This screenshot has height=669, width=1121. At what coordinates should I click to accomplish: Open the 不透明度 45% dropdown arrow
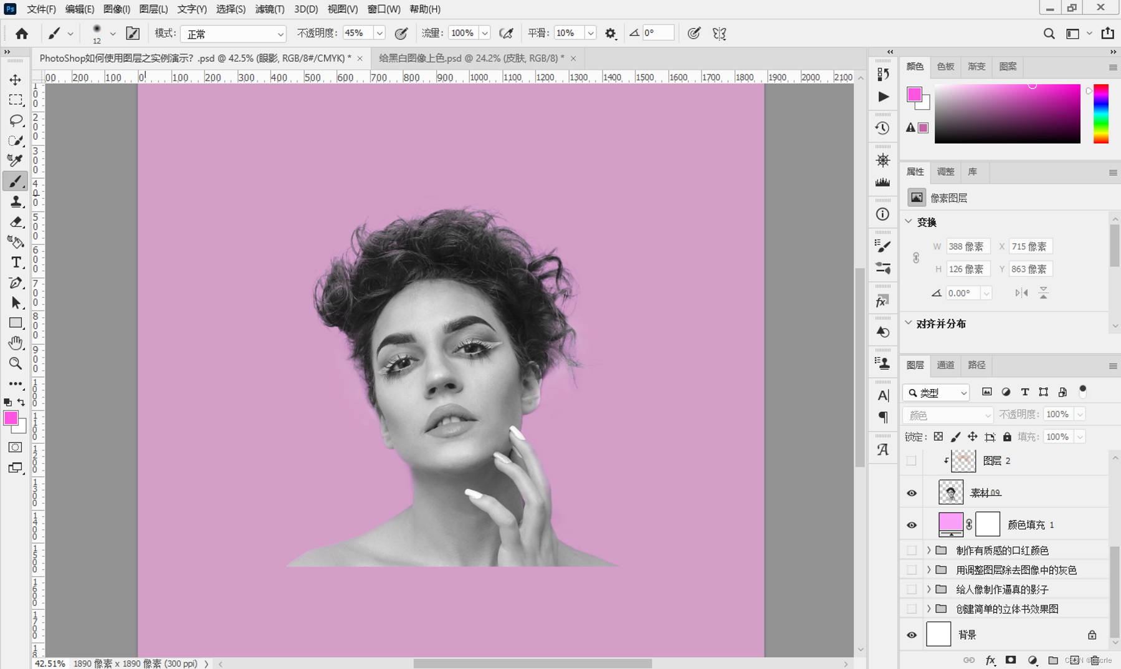379,33
